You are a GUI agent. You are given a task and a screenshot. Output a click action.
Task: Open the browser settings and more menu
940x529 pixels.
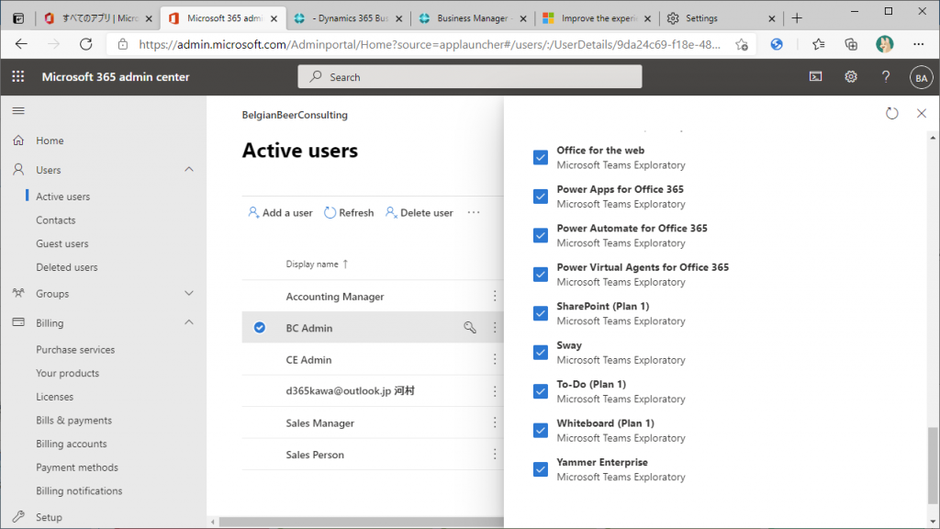pyautogui.click(x=918, y=44)
